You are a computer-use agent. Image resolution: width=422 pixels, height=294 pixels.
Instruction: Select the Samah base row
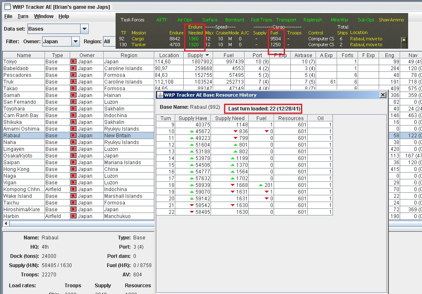click(x=78, y=95)
